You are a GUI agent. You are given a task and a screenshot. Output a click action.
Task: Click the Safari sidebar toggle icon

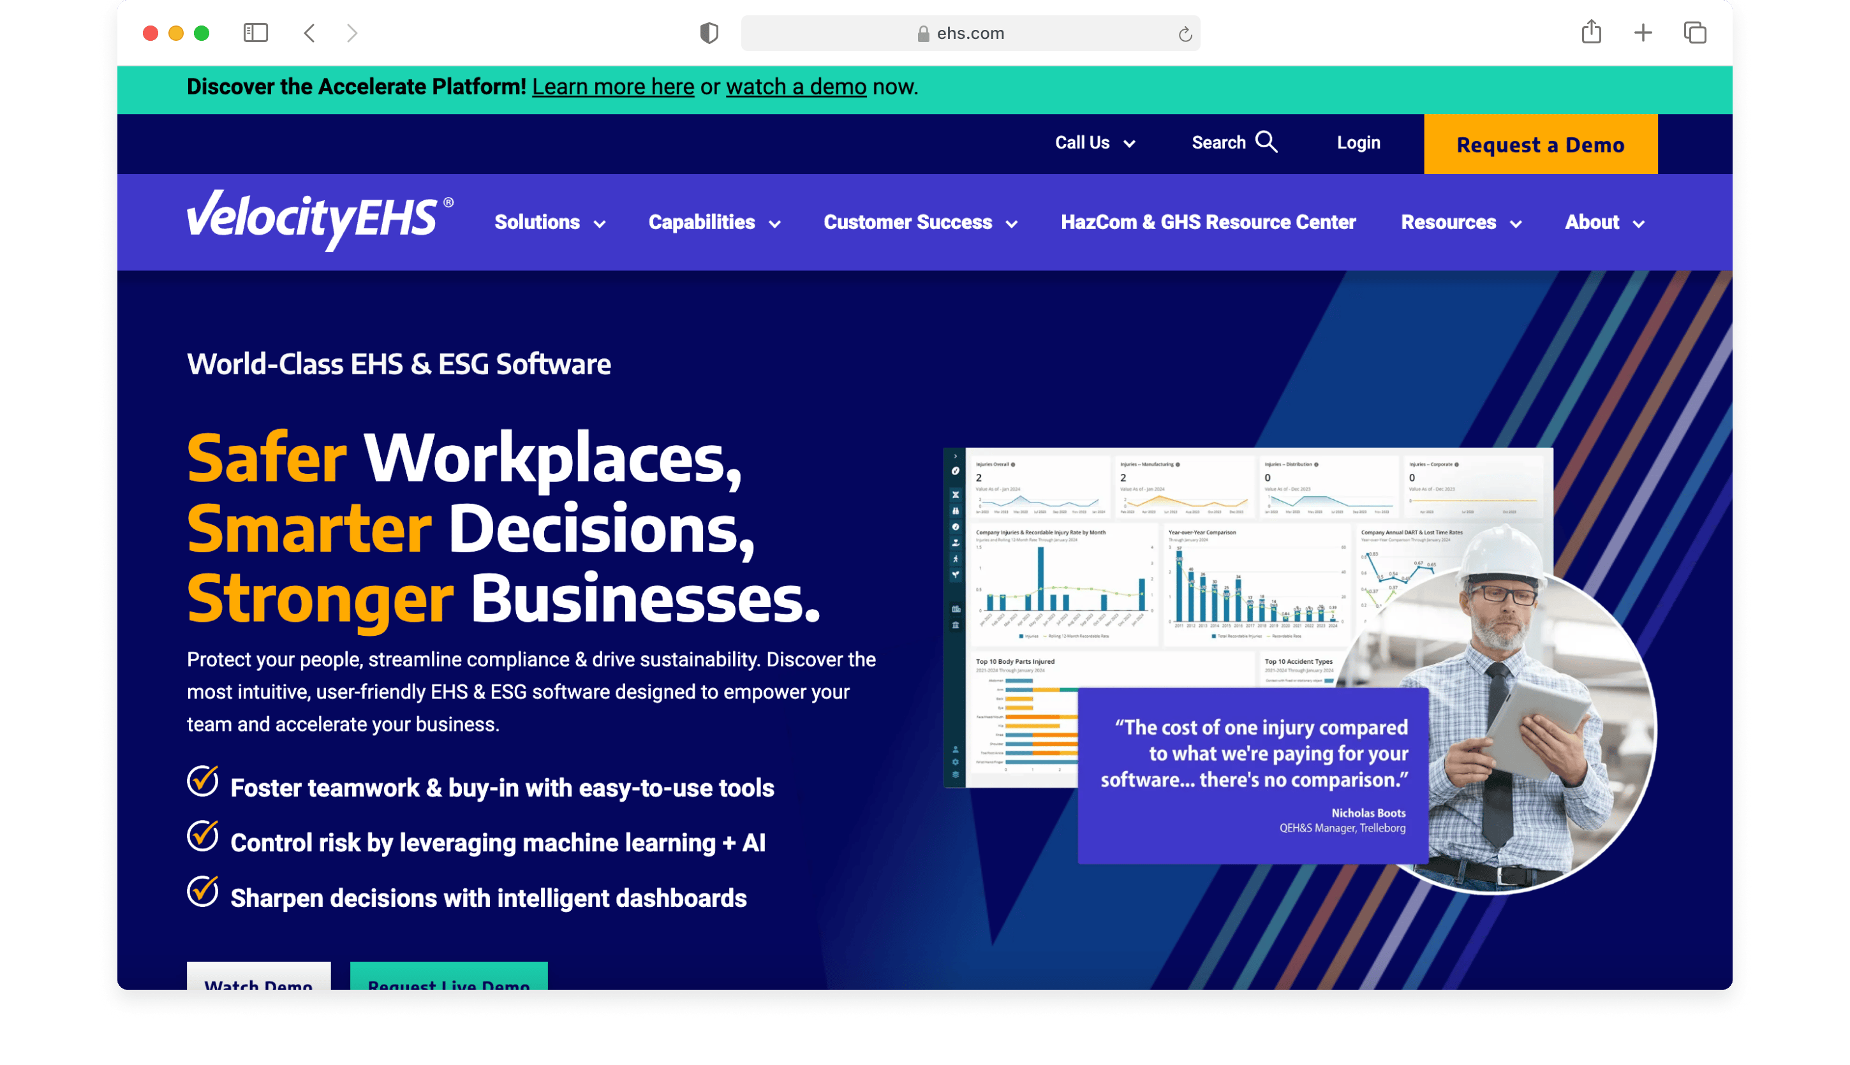tap(255, 33)
